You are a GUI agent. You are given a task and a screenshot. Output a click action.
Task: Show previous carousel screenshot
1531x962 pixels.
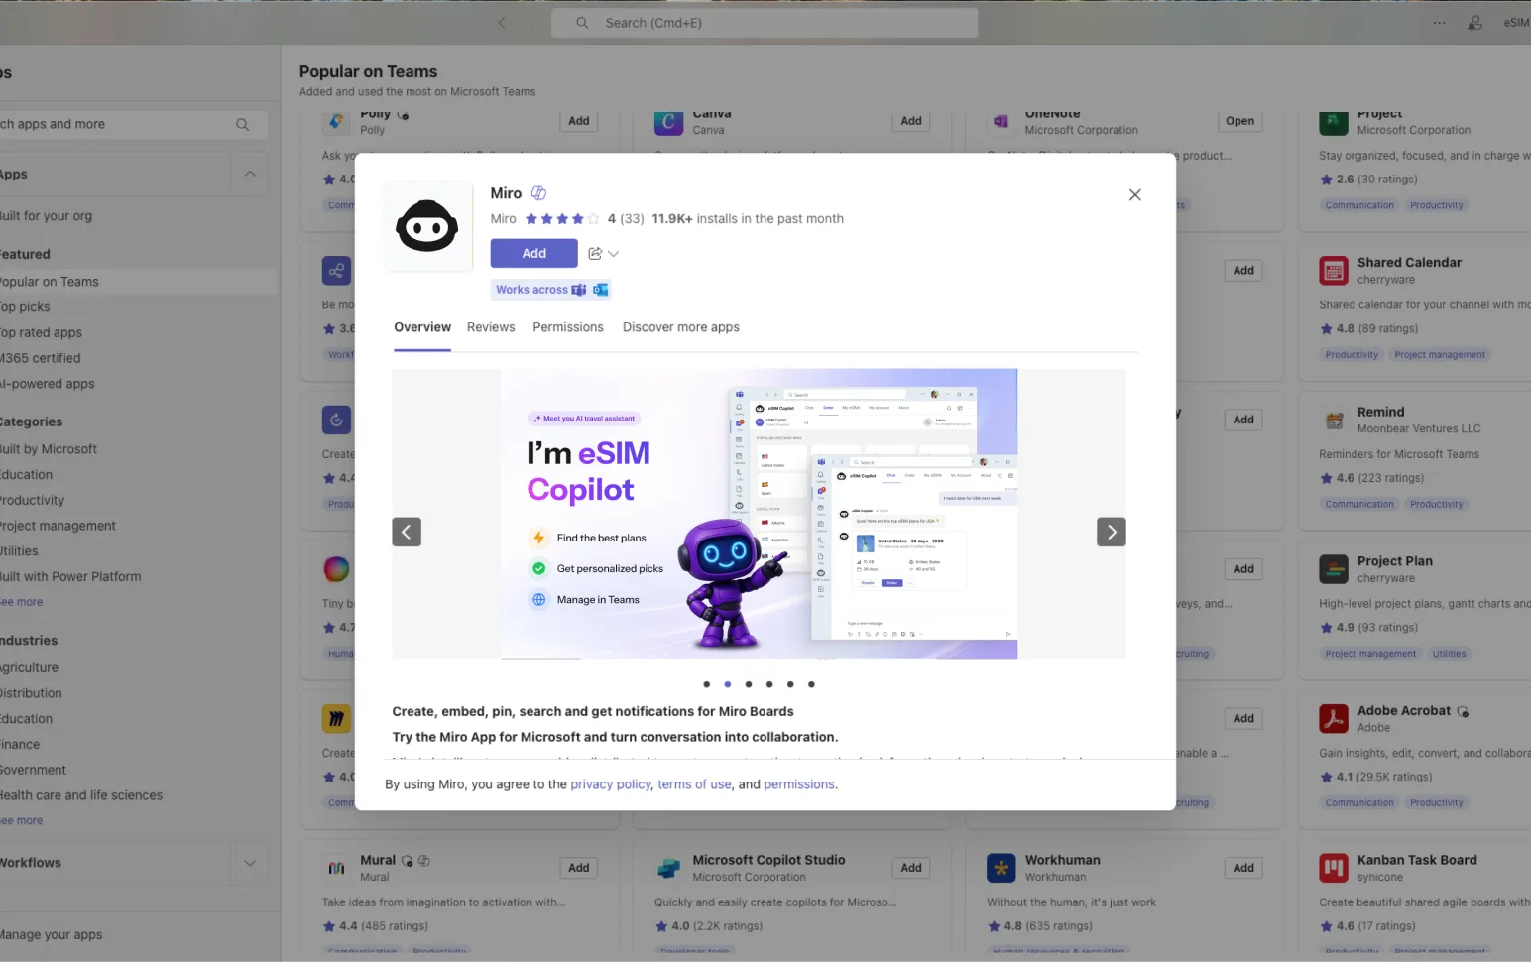(x=407, y=533)
